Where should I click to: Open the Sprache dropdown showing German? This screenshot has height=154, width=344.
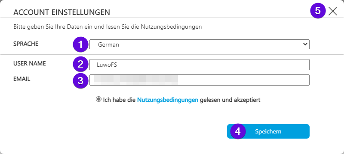200,44
